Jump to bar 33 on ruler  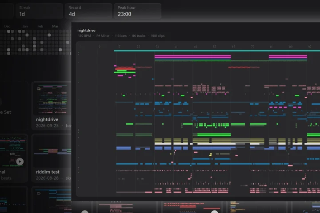pyautogui.click(x=157, y=47)
